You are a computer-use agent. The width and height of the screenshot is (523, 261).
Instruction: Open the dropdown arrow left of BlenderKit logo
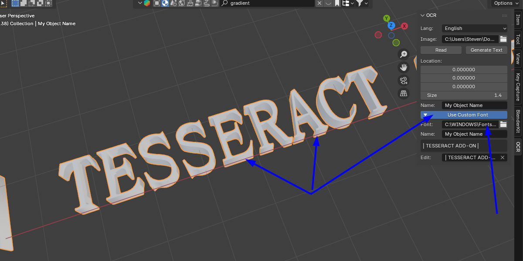tap(140, 3)
